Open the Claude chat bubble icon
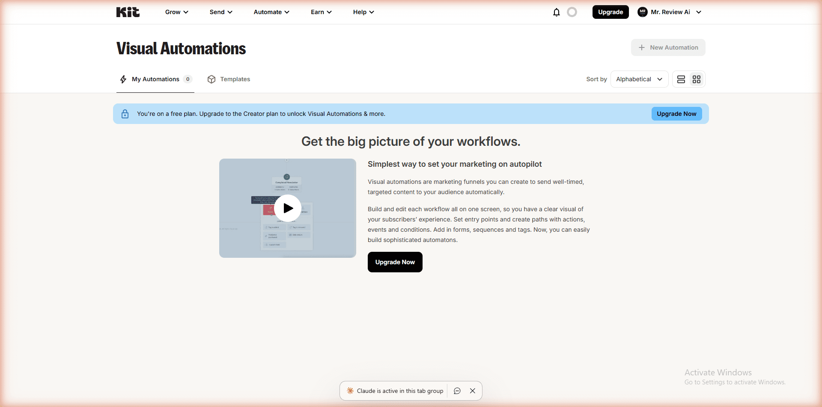This screenshot has height=407, width=822. pyautogui.click(x=457, y=391)
